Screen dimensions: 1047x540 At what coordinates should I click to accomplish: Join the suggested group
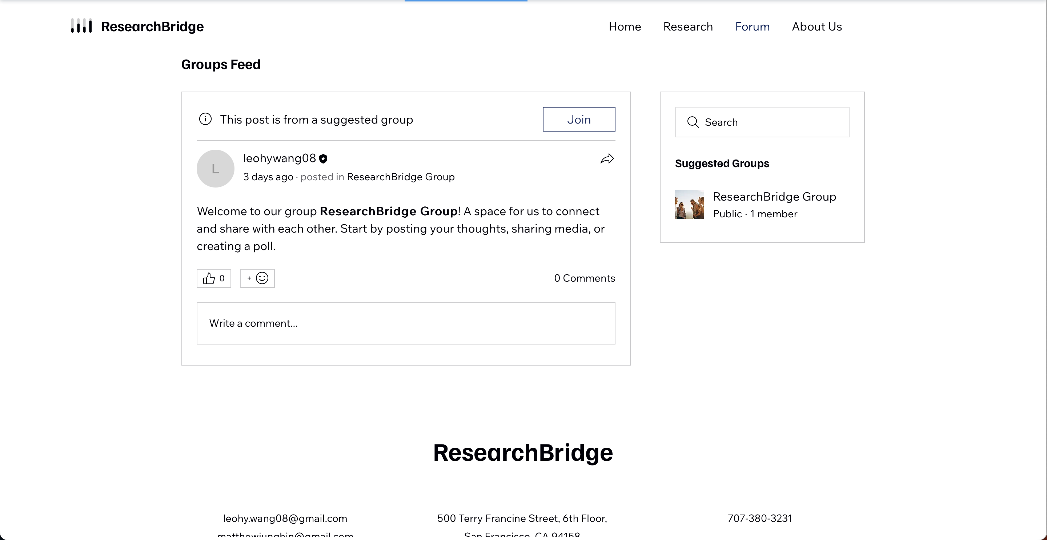point(578,119)
